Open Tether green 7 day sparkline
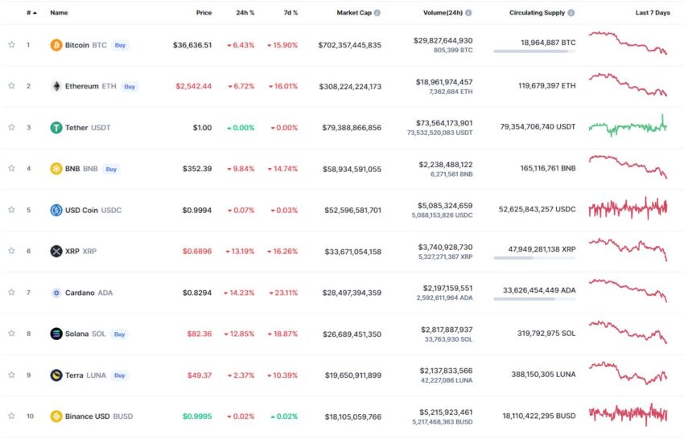Image resolution: width=684 pixels, height=443 pixels. point(628,126)
